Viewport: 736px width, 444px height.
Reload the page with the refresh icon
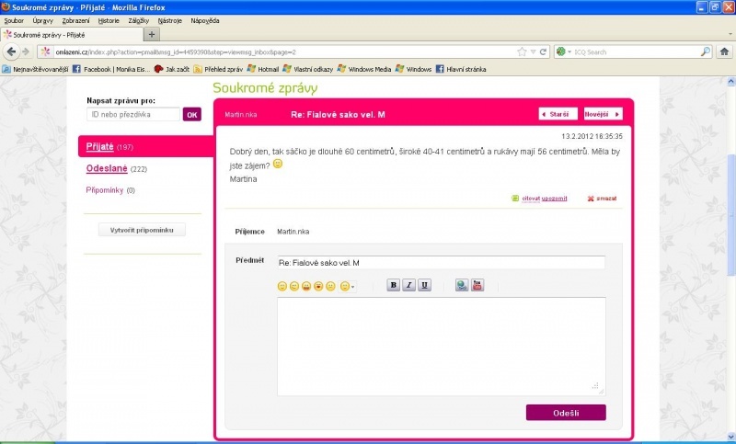(544, 51)
